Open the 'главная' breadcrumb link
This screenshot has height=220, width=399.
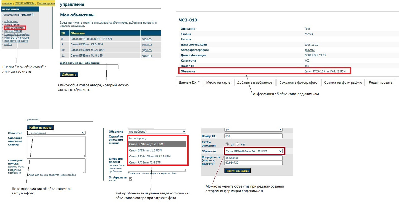(7, 3)
